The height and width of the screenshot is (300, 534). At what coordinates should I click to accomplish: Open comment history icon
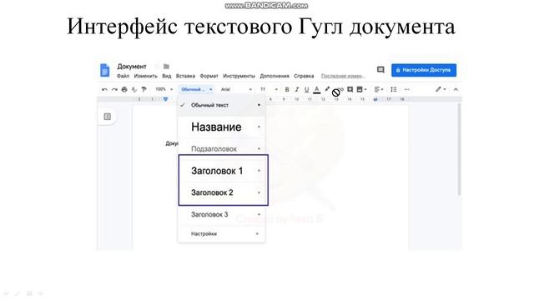click(380, 70)
